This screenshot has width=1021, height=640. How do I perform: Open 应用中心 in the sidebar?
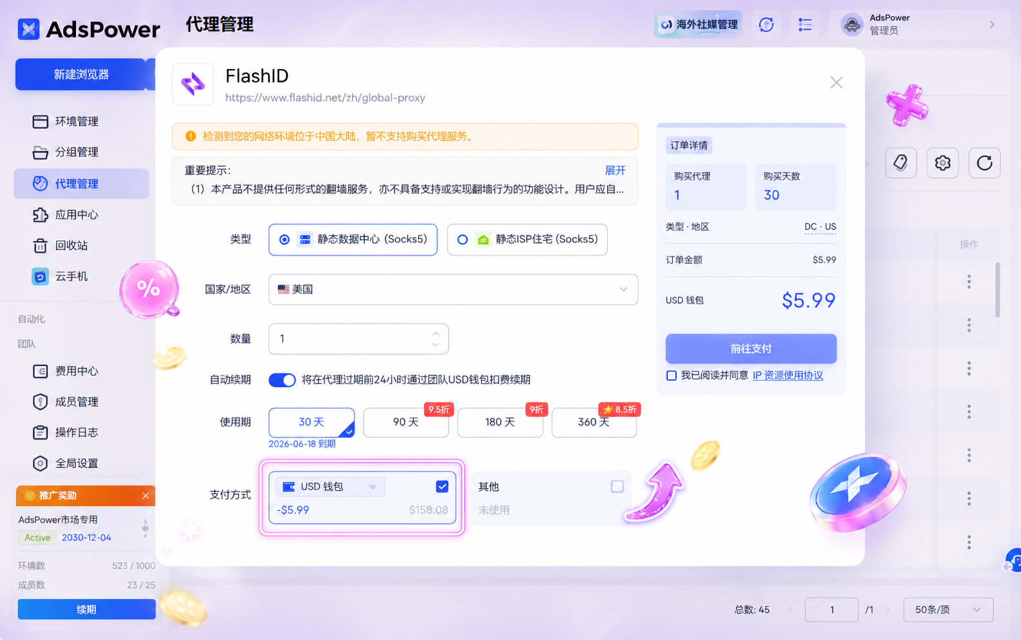point(81,215)
